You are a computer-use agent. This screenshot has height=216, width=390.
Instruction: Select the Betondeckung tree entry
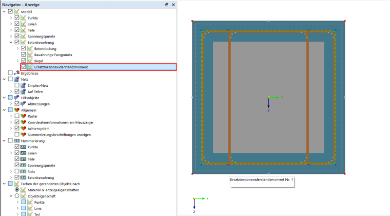click(45, 48)
